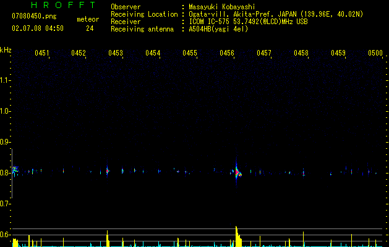Click the 0455 time axis label
The image size is (389, 247).
tap(190, 53)
